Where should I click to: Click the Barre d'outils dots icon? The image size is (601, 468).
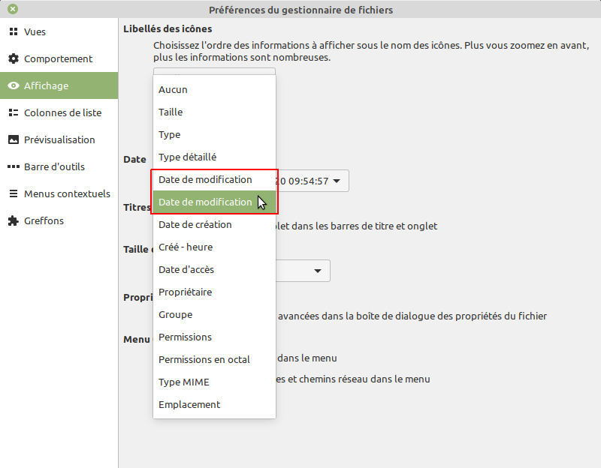[14, 166]
